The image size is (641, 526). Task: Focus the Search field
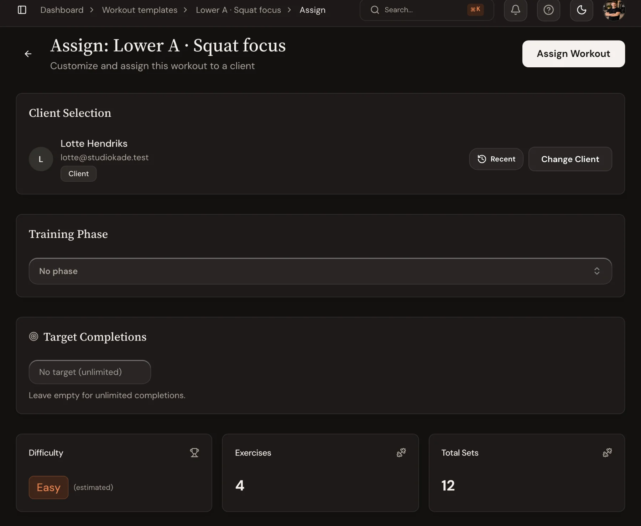point(427,10)
